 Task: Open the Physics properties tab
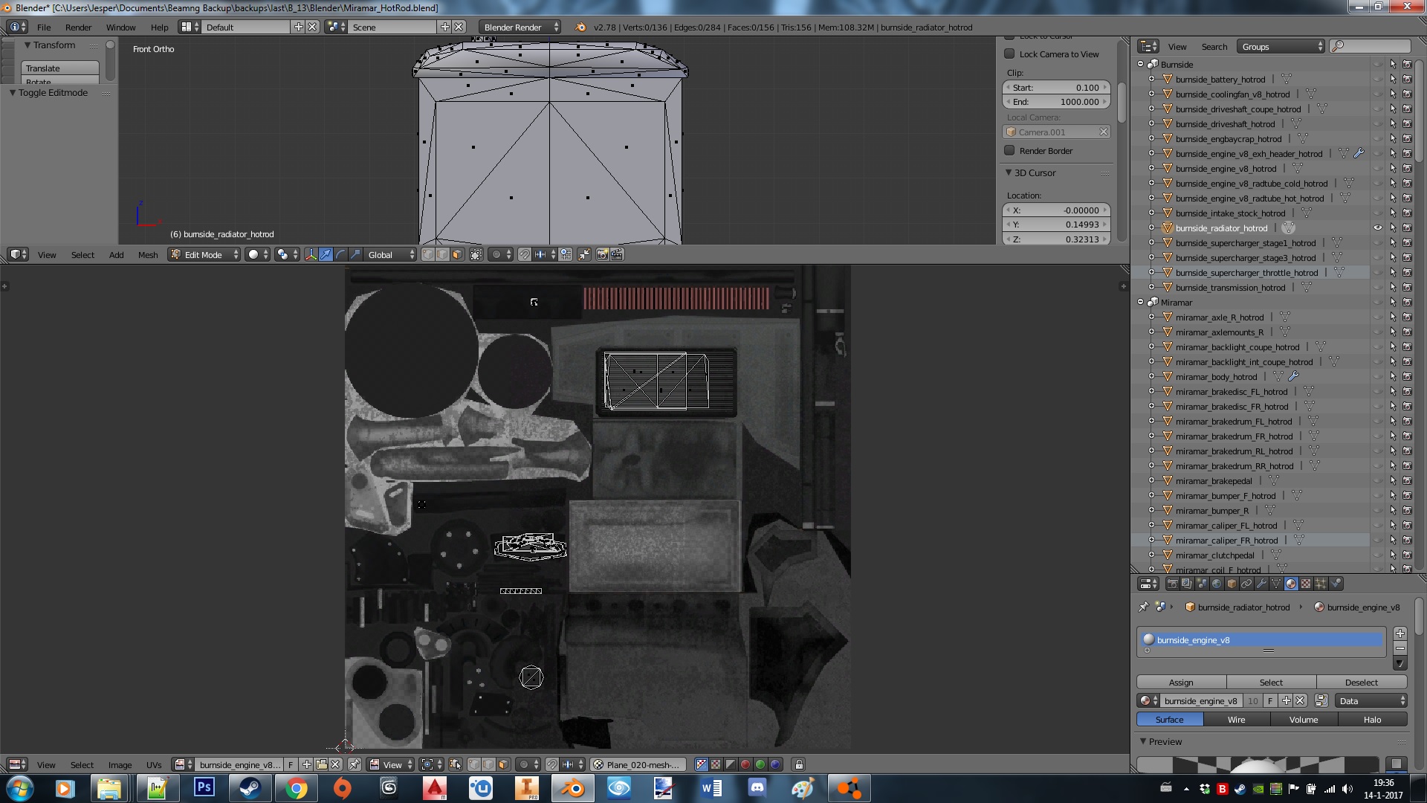point(1336,584)
